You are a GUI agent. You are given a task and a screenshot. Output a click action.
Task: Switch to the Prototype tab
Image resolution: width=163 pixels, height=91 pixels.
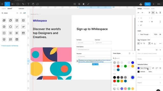(x=146, y=9)
